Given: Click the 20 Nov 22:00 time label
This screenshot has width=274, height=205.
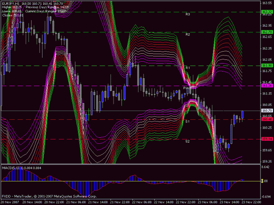Looking at the screenshot, I should point(54,202).
